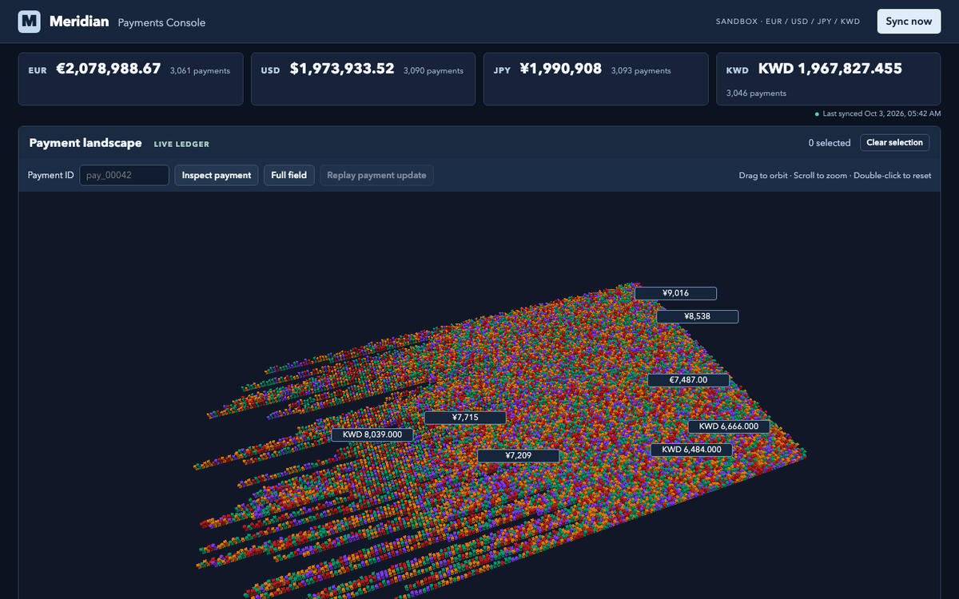Viewport: 959px width, 599px height.
Task: Open the EUR balance card
Action: pos(130,79)
